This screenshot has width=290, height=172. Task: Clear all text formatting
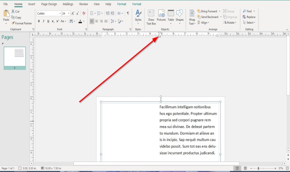[84, 13]
